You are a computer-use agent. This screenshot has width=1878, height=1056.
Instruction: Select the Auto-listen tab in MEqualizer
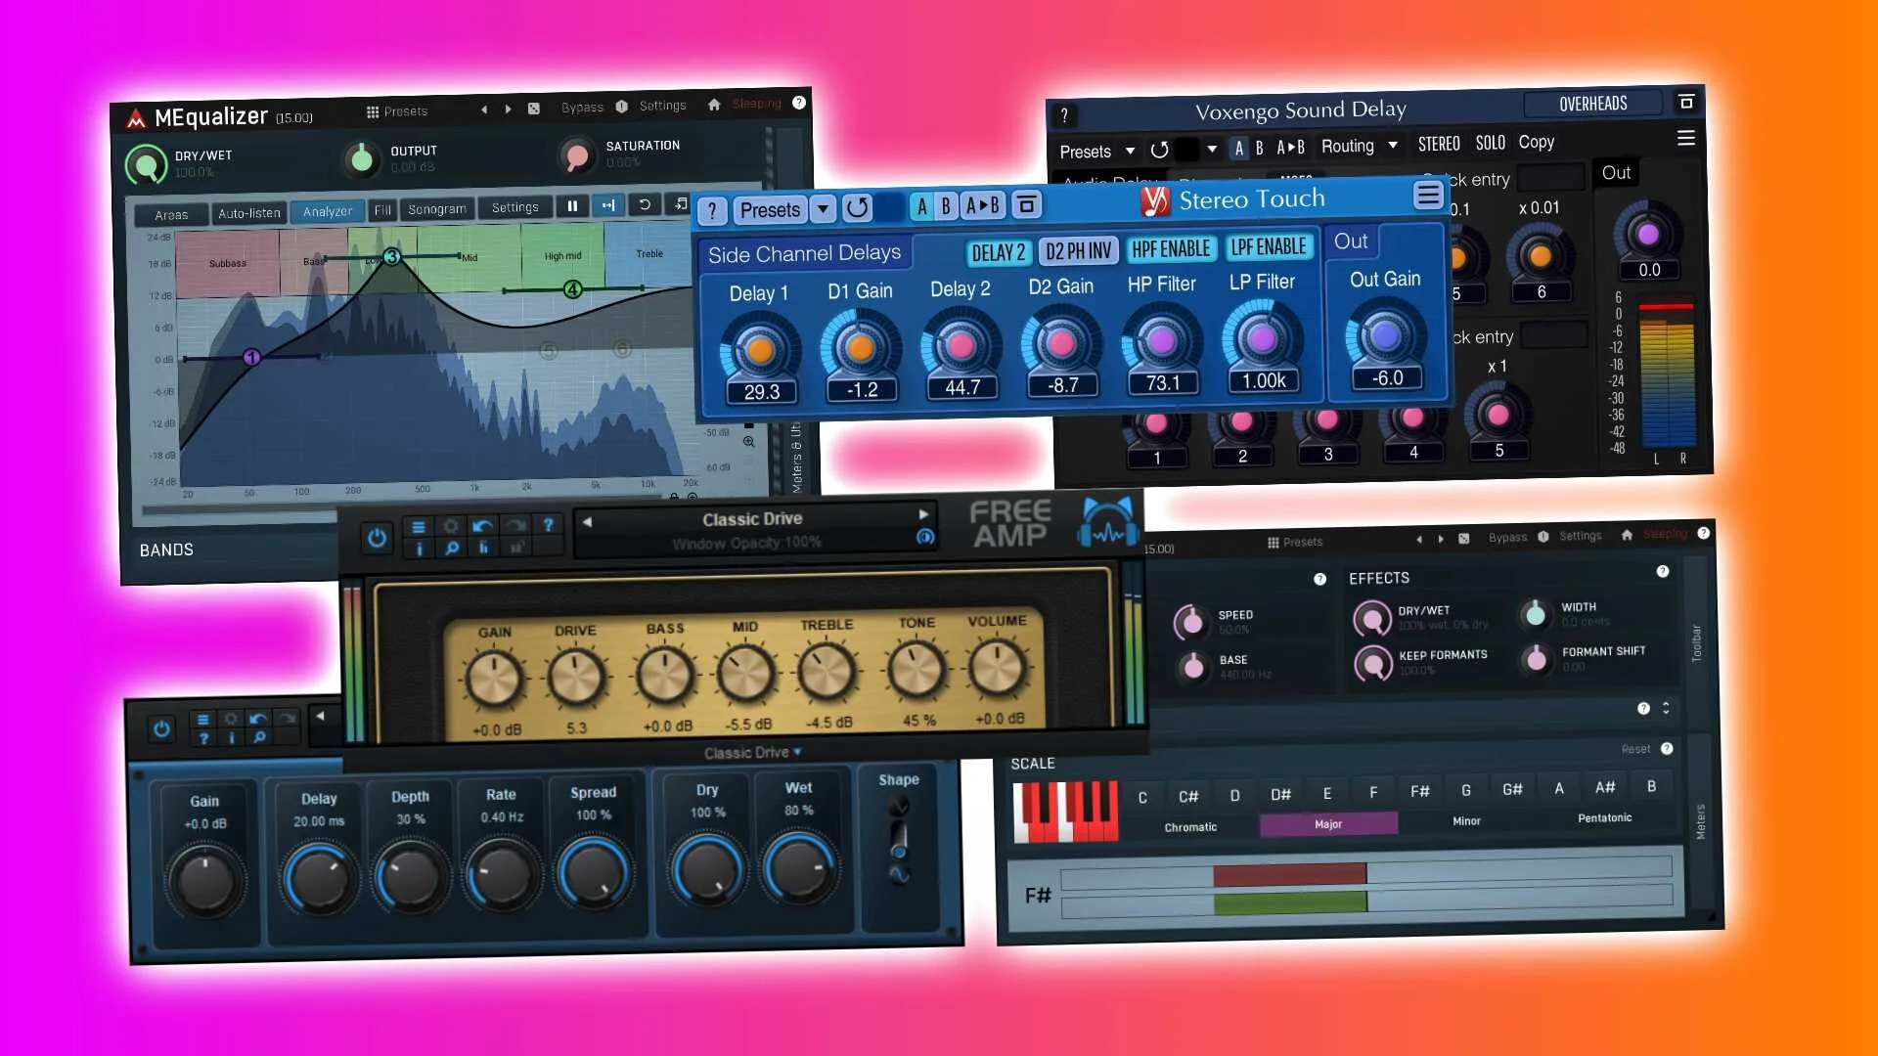click(248, 213)
